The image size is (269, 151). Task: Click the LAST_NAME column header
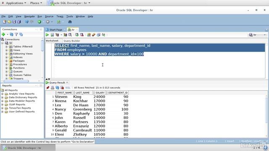point(82,93)
